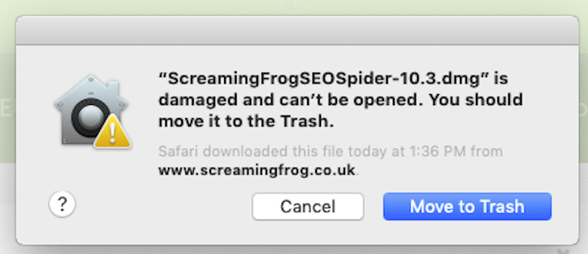
Task: Click the exclamation mark in the warning badge
Action: (112, 133)
